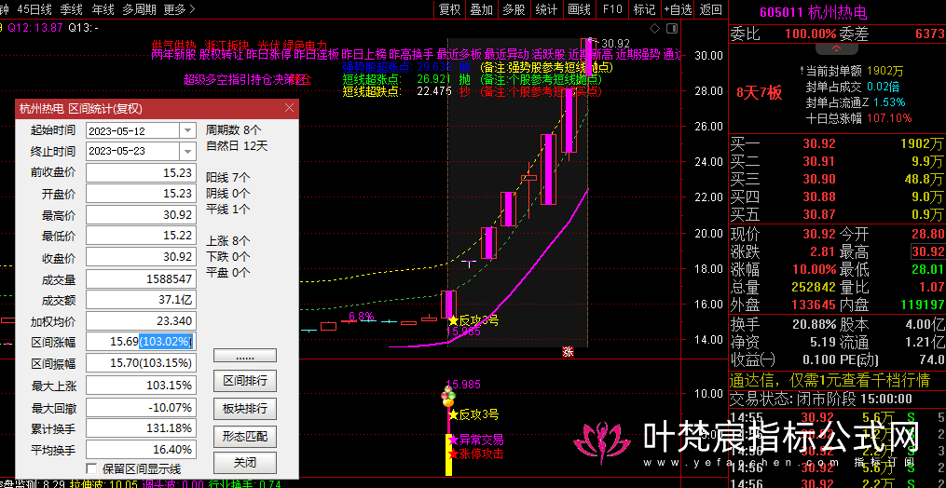Click the 最高价 value field
The height and width of the screenshot is (488, 946).
(141, 215)
